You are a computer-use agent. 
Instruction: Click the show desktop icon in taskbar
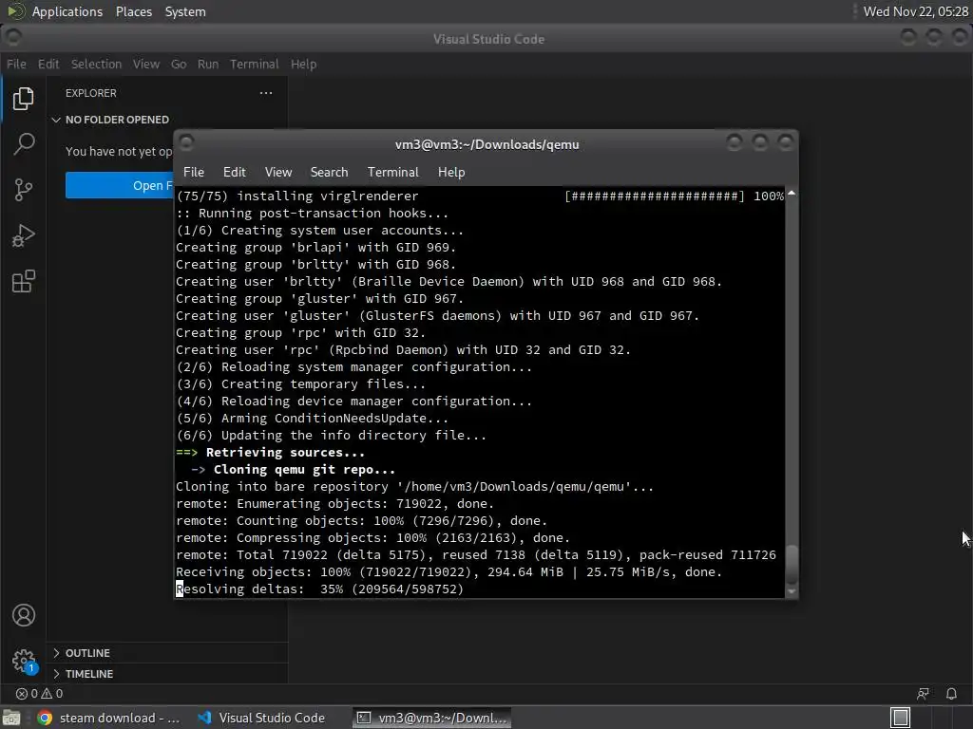(x=11, y=718)
